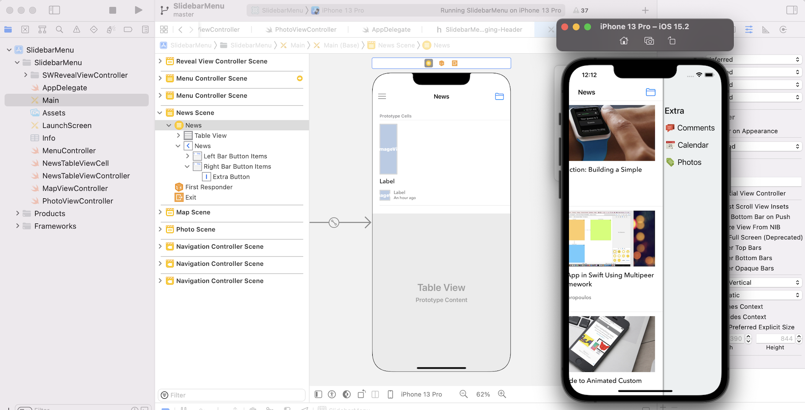
Task: Switch to the PhotoViewController tab
Action: tap(306, 29)
